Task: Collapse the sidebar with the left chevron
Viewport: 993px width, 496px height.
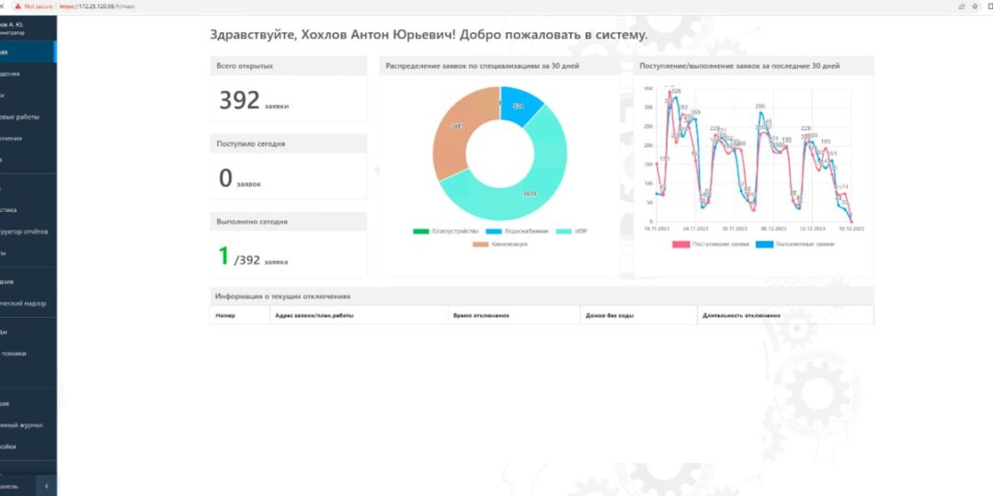Action: pyautogui.click(x=46, y=485)
